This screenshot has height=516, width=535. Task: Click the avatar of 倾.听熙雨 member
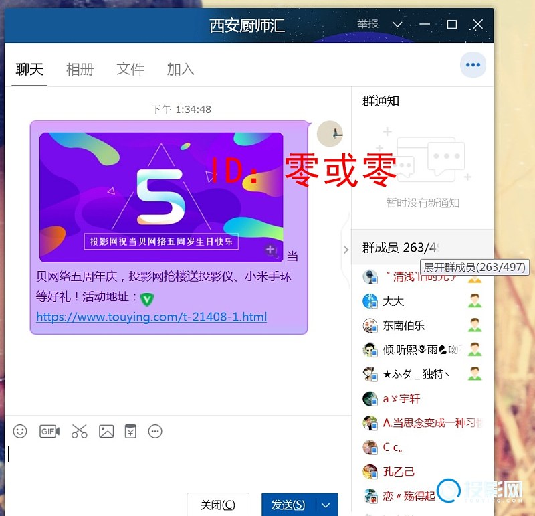370,350
